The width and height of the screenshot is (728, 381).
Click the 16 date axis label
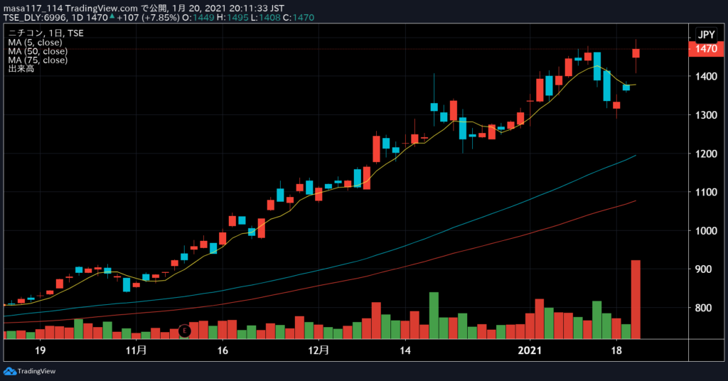pyautogui.click(x=223, y=350)
